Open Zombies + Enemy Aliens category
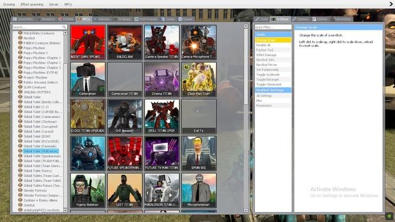Viewport: 395px width, 222px height. (x=40, y=200)
